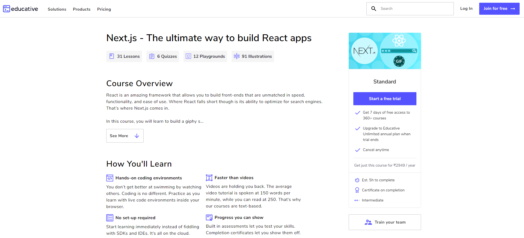
Task: Click the Faster than videos text icon
Action: [209, 178]
